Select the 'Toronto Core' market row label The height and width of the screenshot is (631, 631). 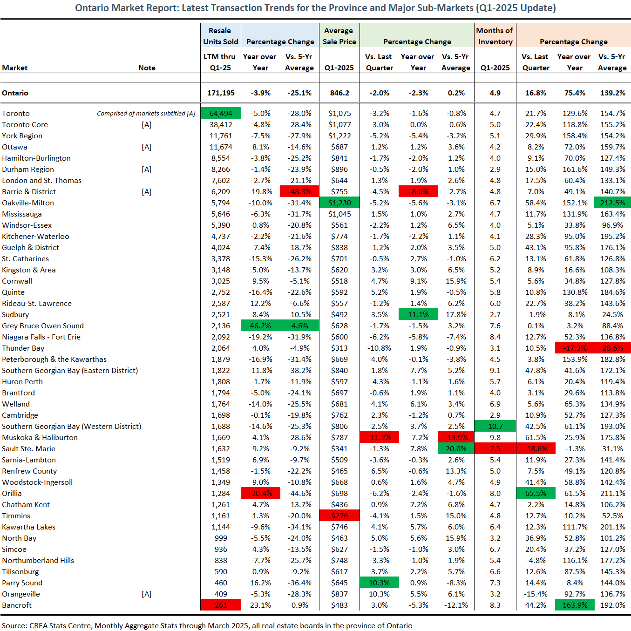click(x=25, y=125)
